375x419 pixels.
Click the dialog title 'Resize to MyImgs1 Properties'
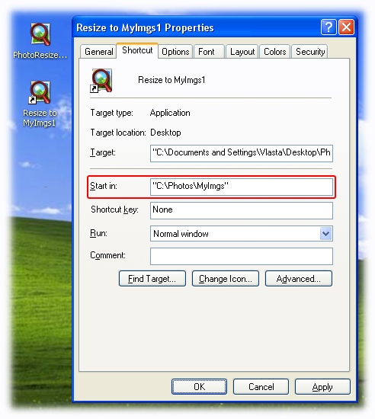click(x=145, y=27)
